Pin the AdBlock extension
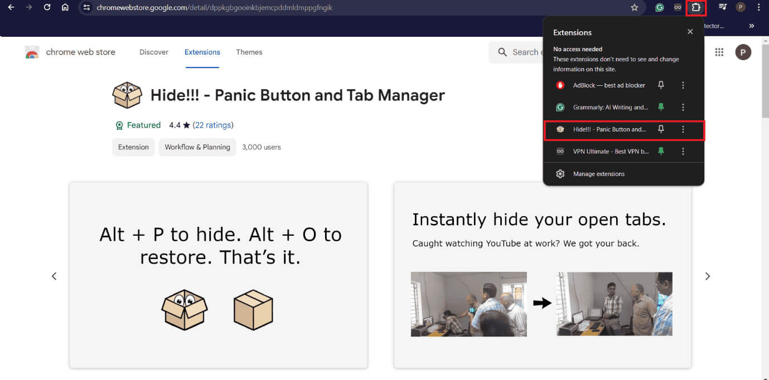The image size is (769, 380). [661, 85]
